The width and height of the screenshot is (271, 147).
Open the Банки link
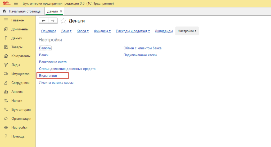click(44, 55)
